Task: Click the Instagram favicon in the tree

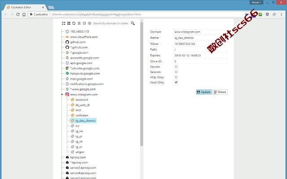Action: click(x=67, y=94)
